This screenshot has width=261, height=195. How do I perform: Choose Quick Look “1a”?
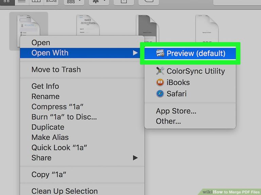point(82,148)
